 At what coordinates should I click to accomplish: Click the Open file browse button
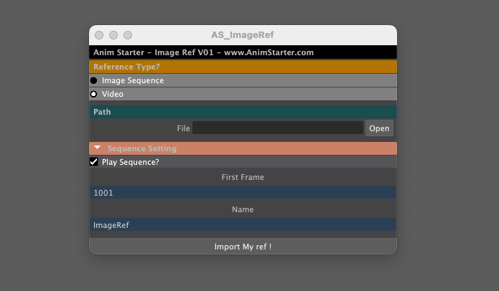[379, 128]
